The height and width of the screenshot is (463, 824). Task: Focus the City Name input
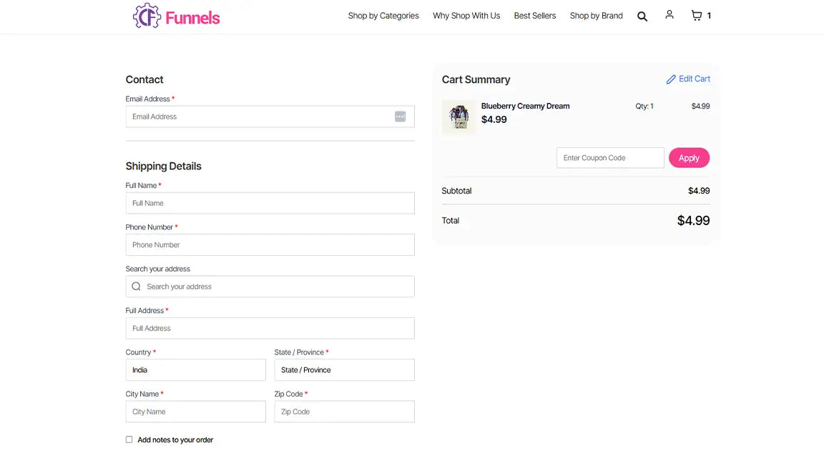coord(195,412)
